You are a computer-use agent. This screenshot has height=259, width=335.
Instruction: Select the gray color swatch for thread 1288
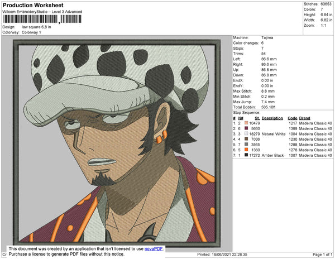click(246, 145)
